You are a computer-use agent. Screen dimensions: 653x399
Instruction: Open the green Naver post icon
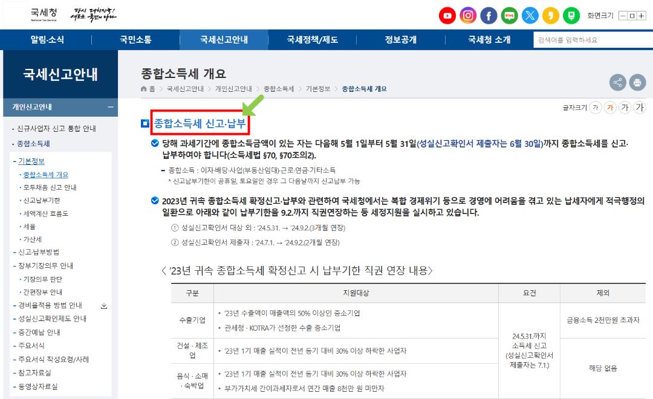point(571,16)
